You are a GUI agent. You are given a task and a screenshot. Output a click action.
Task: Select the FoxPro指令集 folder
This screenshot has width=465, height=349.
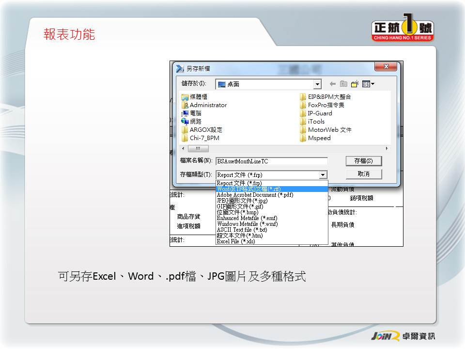click(325, 105)
